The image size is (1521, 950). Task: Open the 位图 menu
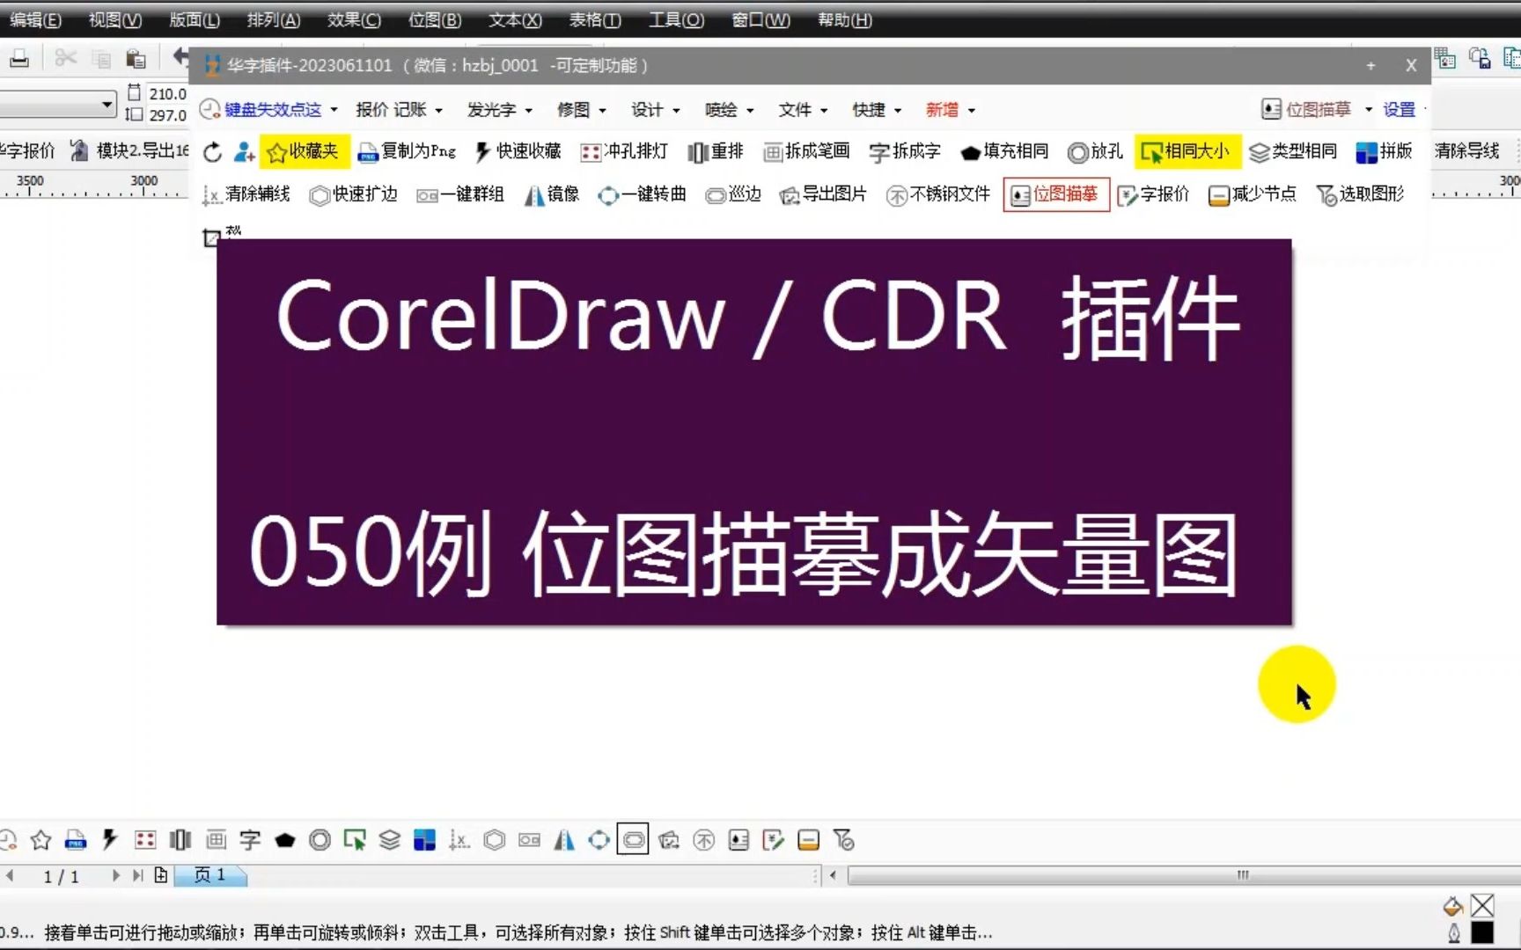433,19
